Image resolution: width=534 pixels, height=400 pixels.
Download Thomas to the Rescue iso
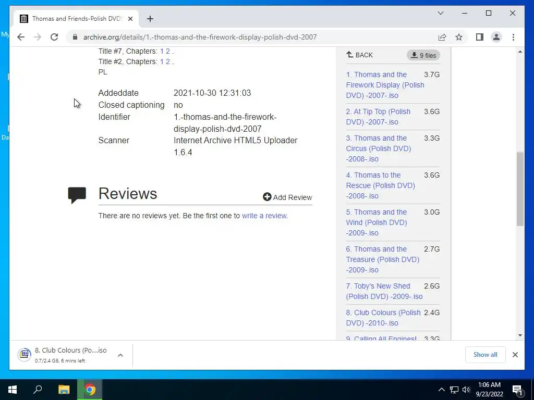coord(380,185)
